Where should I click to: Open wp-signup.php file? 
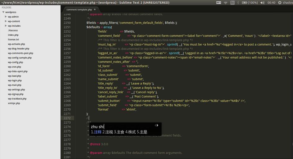click(x=15, y=94)
